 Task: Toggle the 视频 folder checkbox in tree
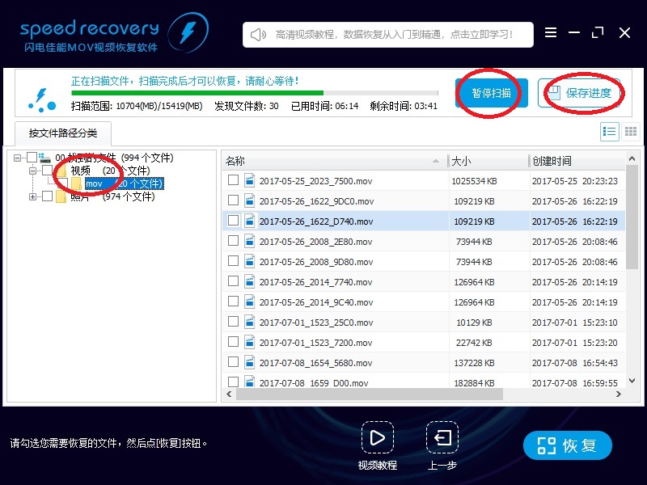pyautogui.click(x=47, y=171)
